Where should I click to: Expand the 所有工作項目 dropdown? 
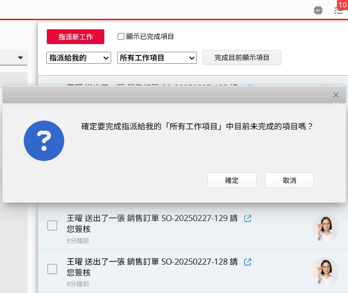pyautogui.click(x=157, y=58)
